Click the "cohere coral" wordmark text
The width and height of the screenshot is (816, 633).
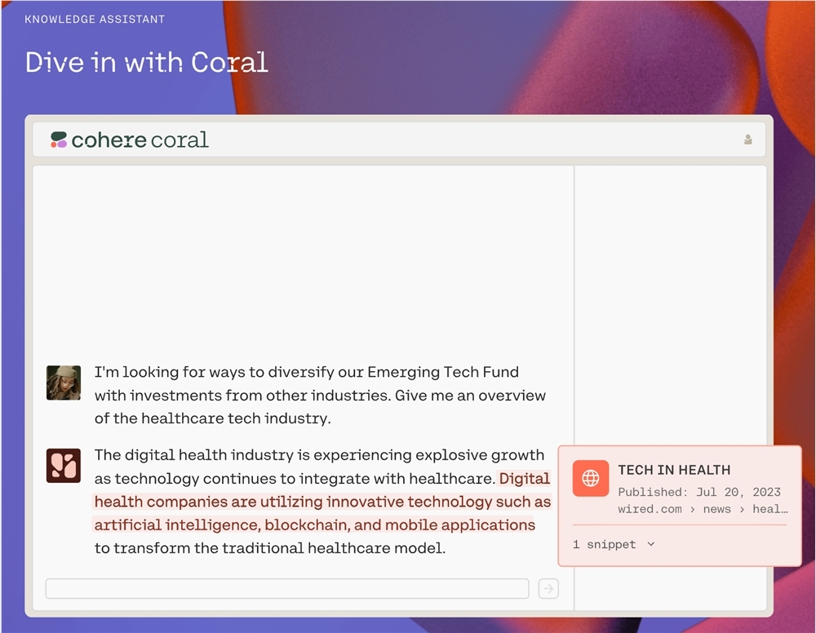pos(140,139)
